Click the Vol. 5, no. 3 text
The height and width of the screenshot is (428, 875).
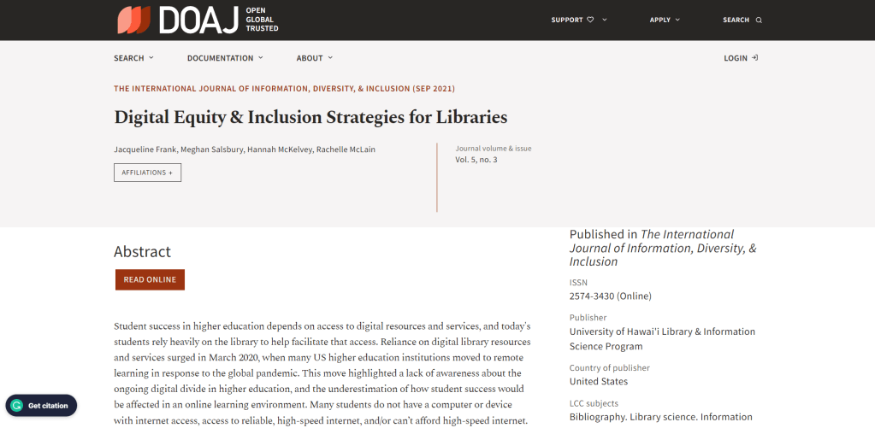click(476, 160)
